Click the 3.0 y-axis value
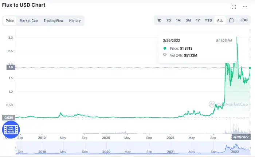Image resolution: width=255 pixels, height=157 pixels. pos(11,38)
